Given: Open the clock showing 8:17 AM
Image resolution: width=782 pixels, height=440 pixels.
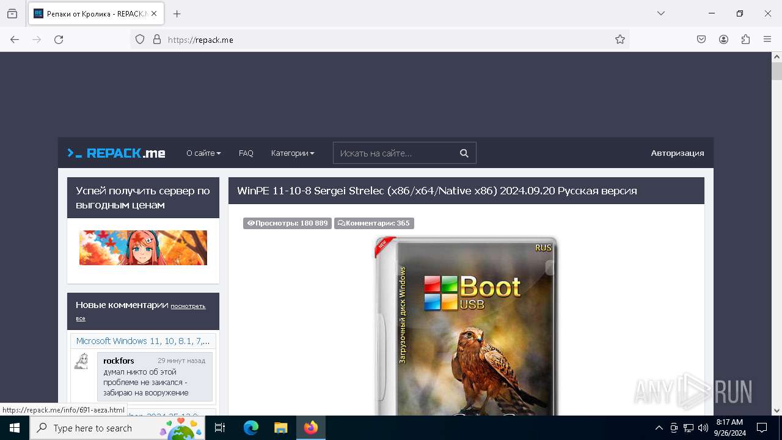Looking at the screenshot, I should point(731,428).
